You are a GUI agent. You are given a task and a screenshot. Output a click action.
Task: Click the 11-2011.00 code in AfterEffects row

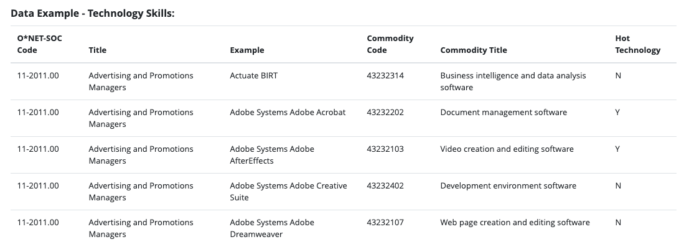37,149
